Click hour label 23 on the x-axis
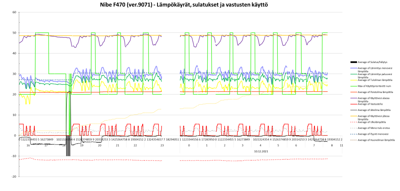This screenshot has height=191, width=400. pyautogui.click(x=162, y=145)
